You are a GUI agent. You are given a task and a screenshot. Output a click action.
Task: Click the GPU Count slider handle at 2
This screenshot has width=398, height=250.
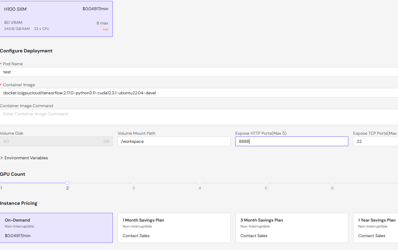[x=67, y=183]
